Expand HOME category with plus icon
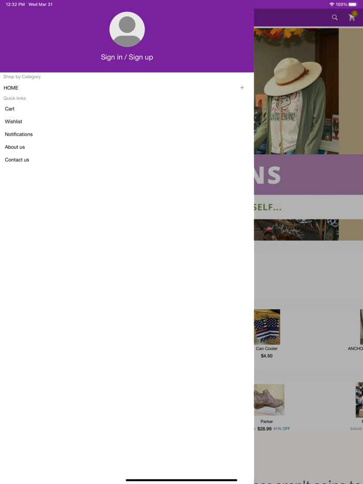 coord(242,88)
